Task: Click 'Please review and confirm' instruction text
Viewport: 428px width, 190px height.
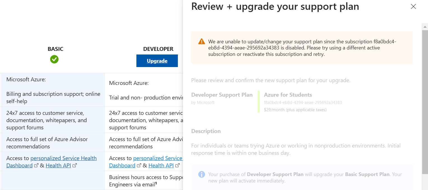Action: (x=271, y=80)
